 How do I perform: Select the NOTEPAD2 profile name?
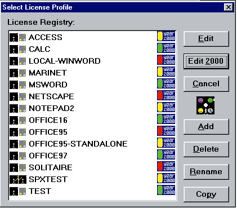[x=51, y=108]
